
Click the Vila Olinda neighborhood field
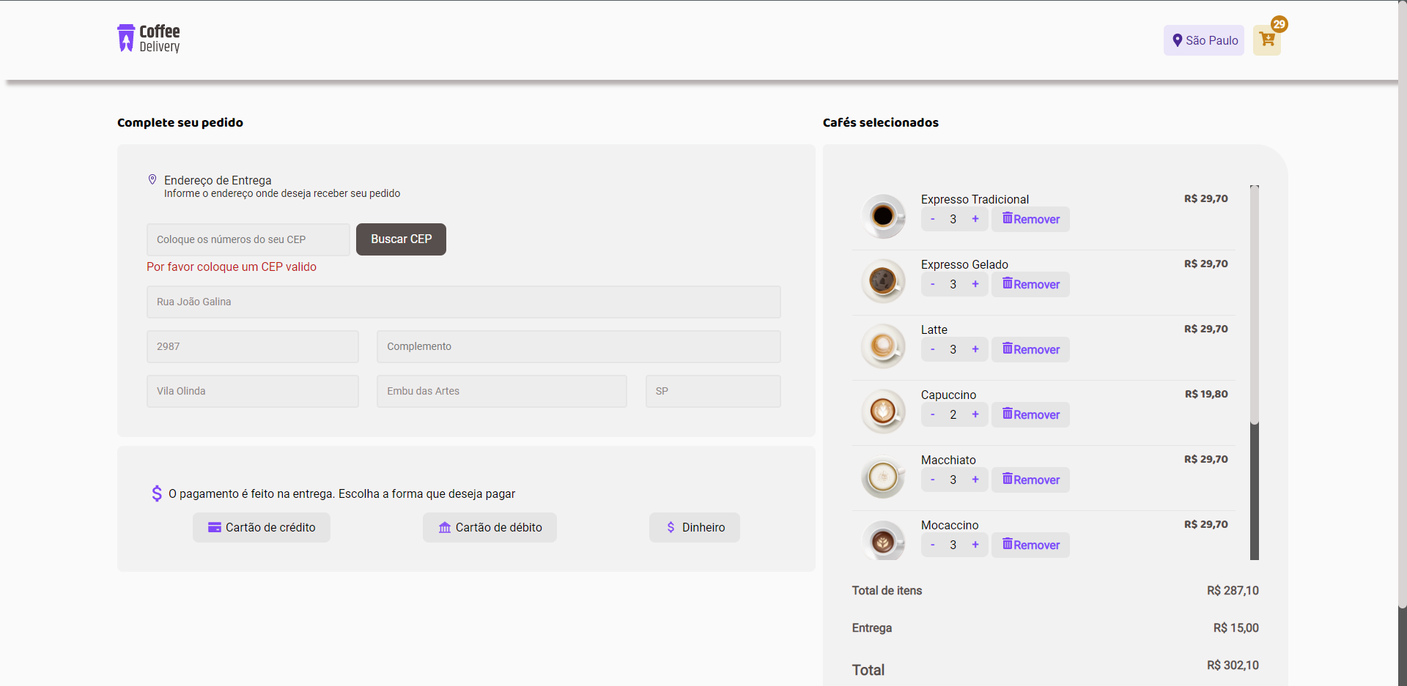[253, 391]
